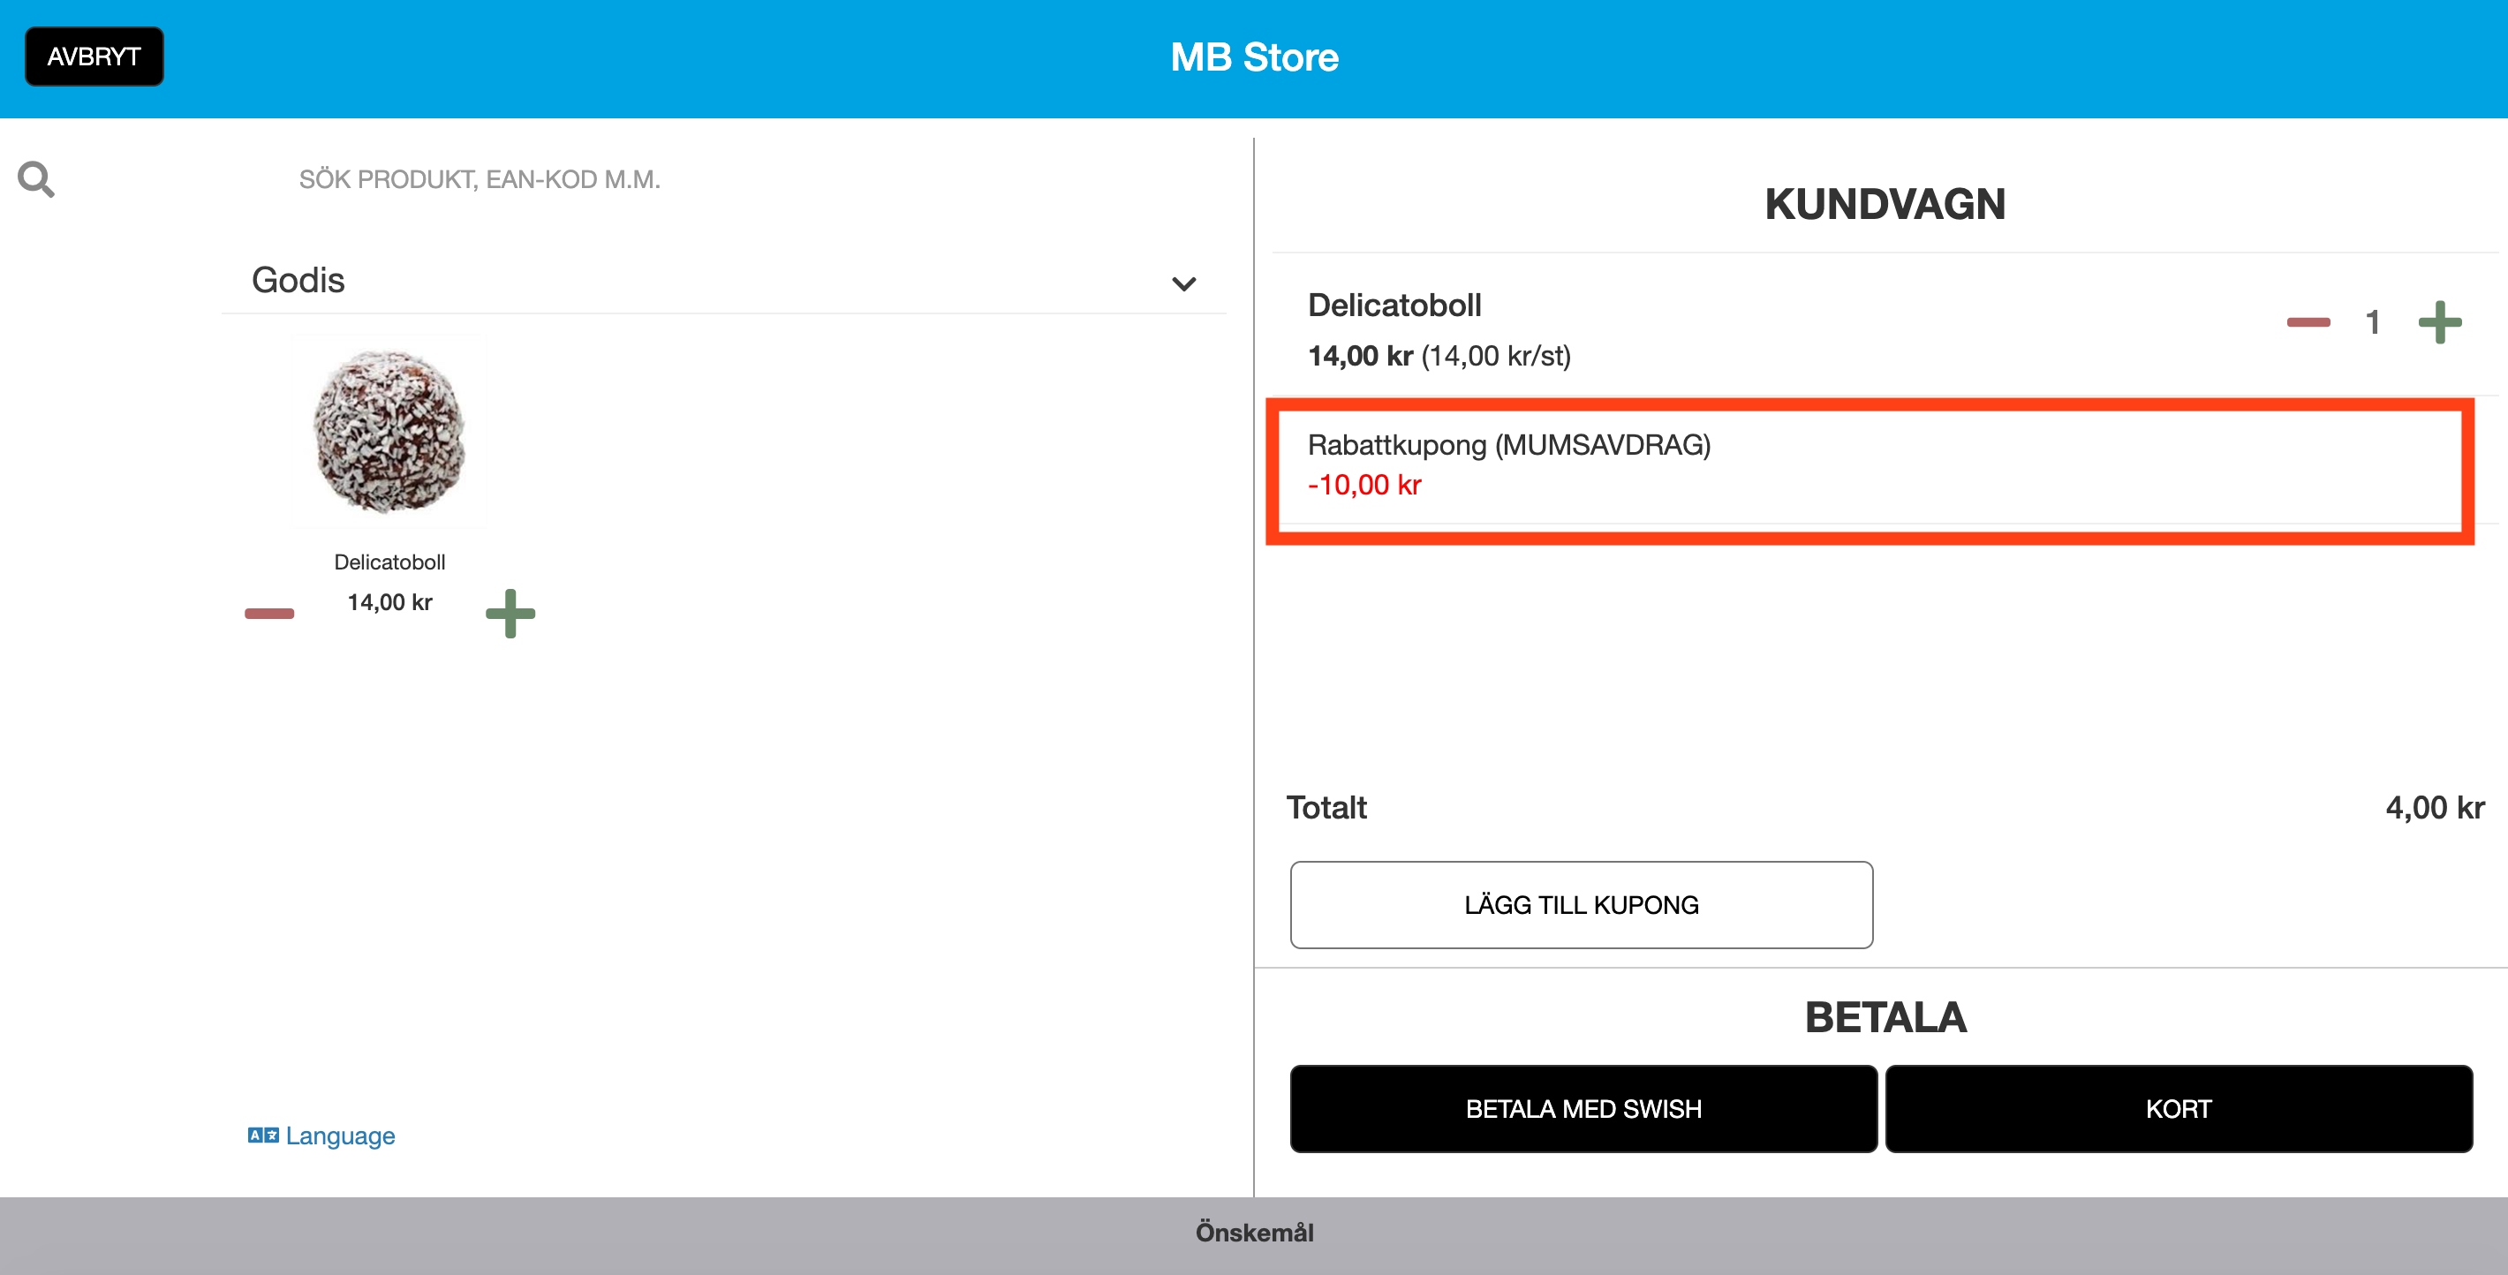
Task: Increase Delicatoboll quantity in cart
Action: click(2440, 322)
